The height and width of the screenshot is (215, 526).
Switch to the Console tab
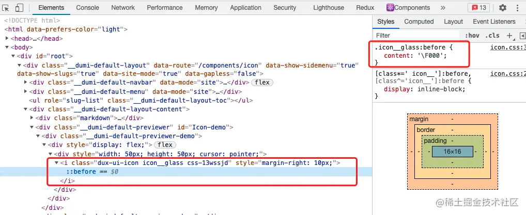coord(87,8)
